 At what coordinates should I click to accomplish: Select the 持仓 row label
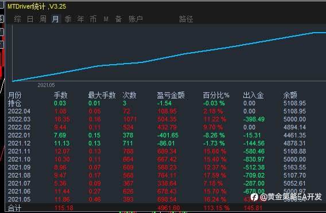[x=15, y=103]
